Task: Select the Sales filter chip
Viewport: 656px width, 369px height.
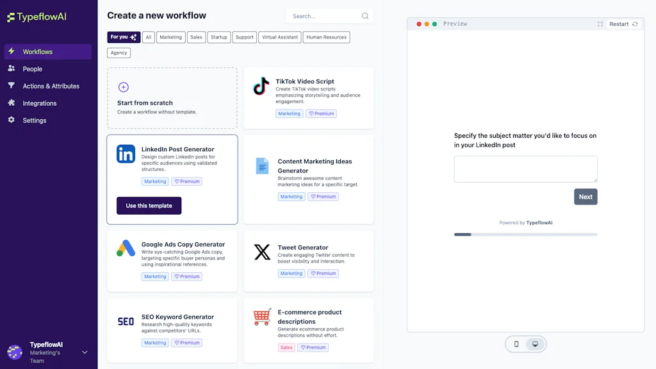Action: (x=196, y=37)
